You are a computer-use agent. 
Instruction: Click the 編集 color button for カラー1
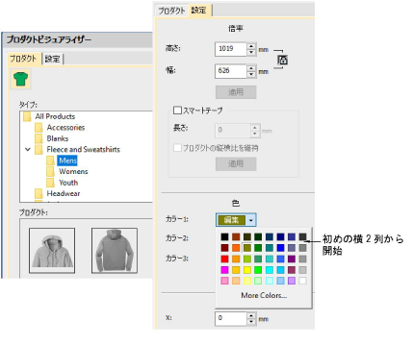232,220
